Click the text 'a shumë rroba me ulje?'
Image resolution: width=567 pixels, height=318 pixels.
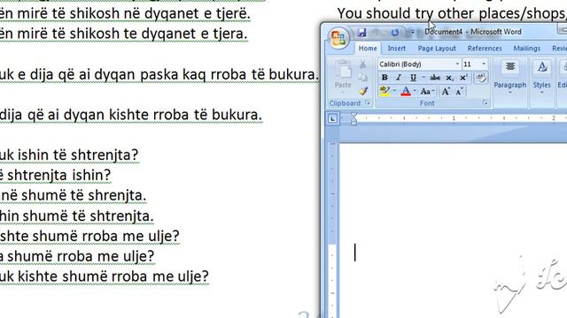pyautogui.click(x=77, y=257)
